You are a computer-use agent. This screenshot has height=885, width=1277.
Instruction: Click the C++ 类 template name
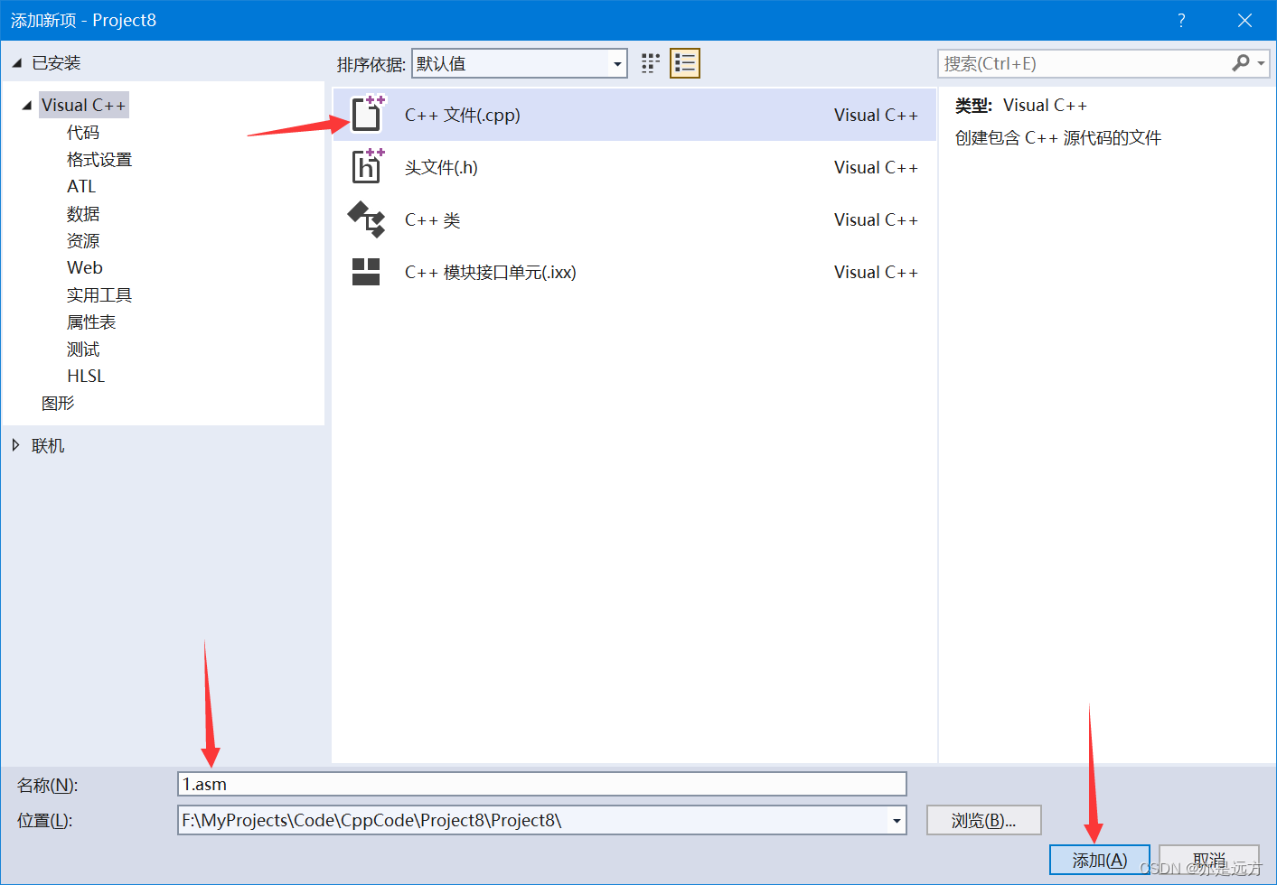pos(432,219)
